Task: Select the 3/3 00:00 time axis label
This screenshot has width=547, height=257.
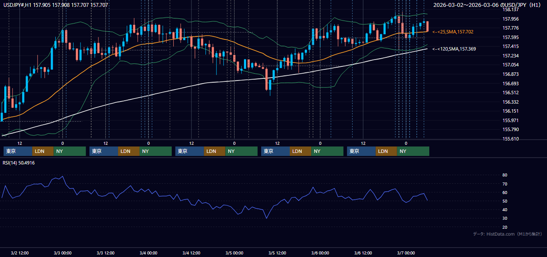Action: coord(62,253)
